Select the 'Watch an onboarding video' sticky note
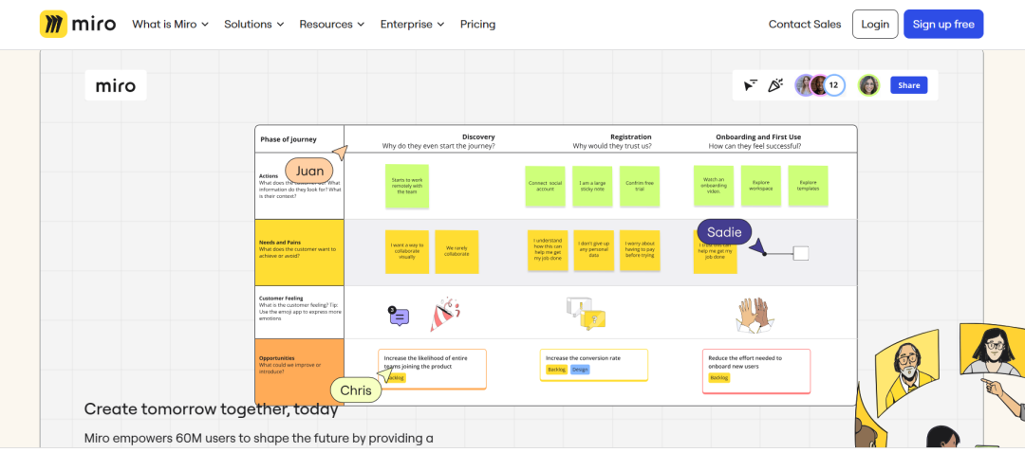The height and width of the screenshot is (453, 1025). [714, 186]
